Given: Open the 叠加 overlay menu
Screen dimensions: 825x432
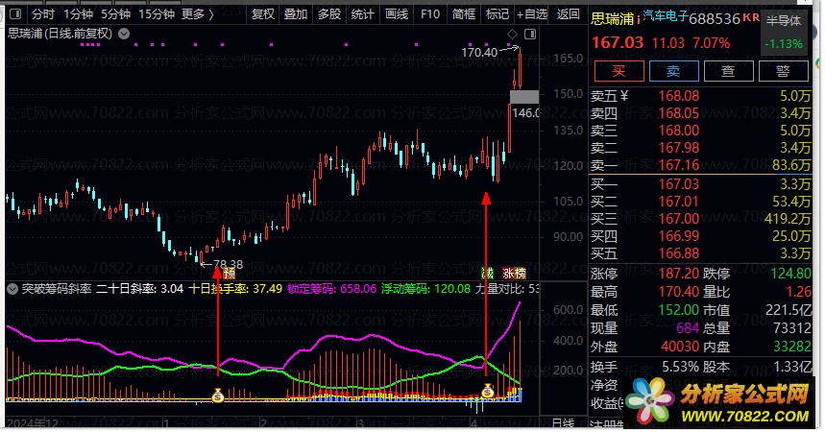Looking at the screenshot, I should pyautogui.click(x=296, y=14).
